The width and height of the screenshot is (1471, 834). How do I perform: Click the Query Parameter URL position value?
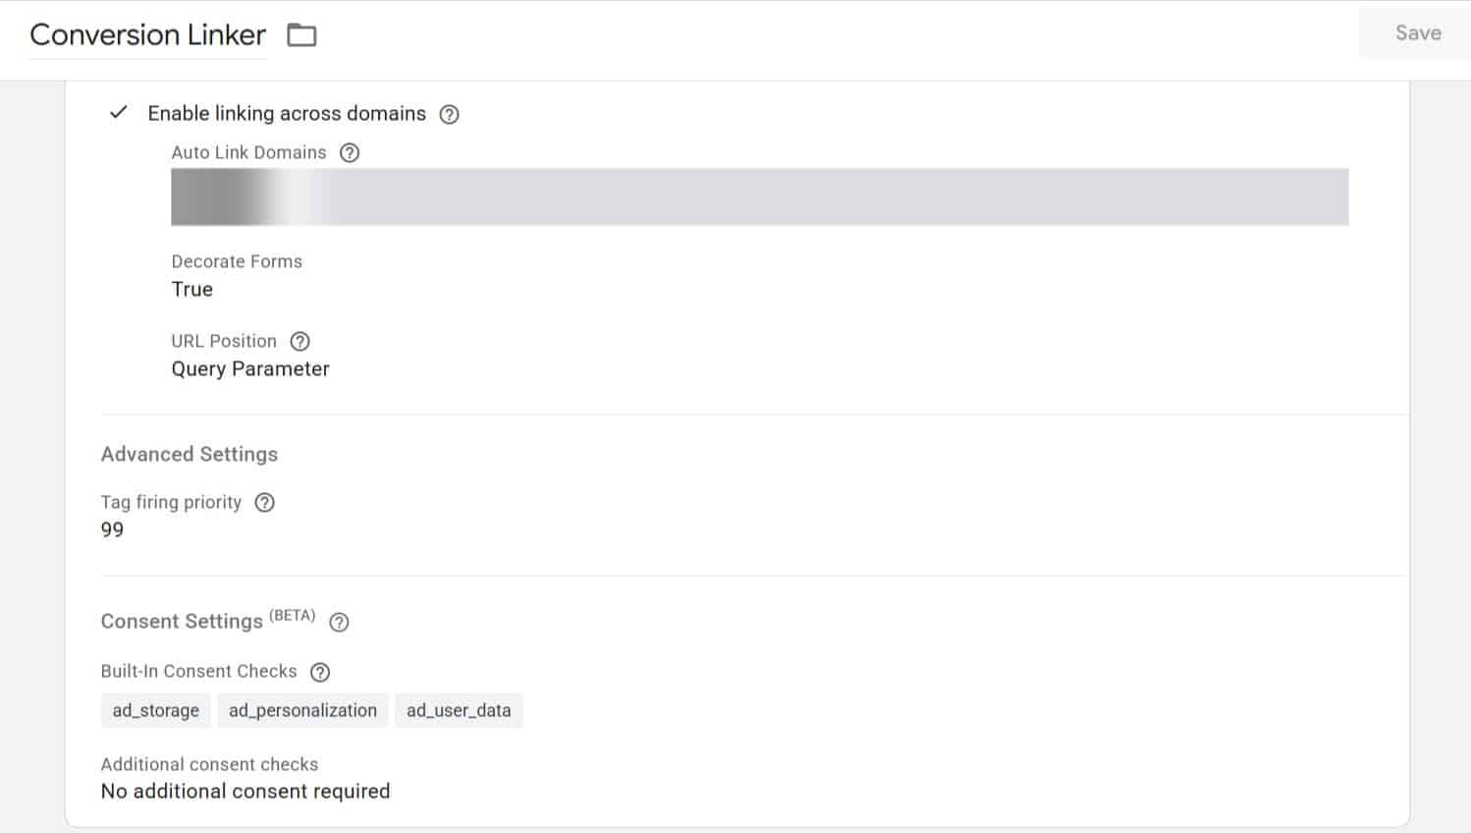[x=250, y=369]
